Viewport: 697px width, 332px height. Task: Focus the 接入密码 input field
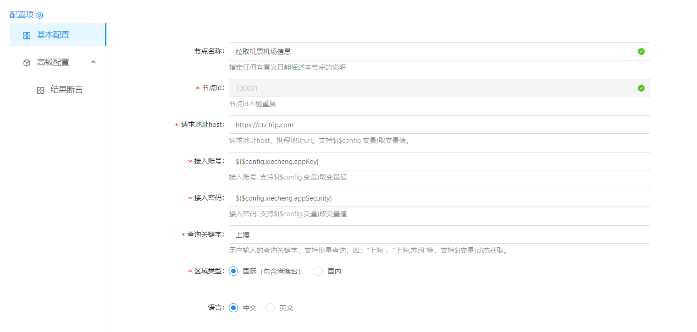click(x=439, y=198)
